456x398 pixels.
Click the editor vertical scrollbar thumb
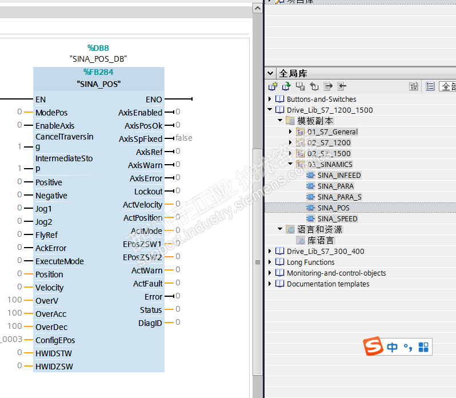click(x=258, y=262)
